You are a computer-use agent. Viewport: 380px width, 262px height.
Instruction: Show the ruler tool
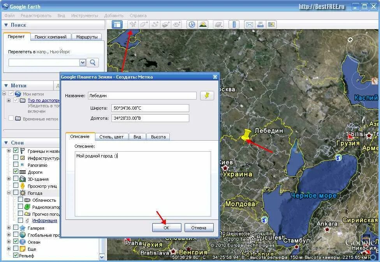234,24
